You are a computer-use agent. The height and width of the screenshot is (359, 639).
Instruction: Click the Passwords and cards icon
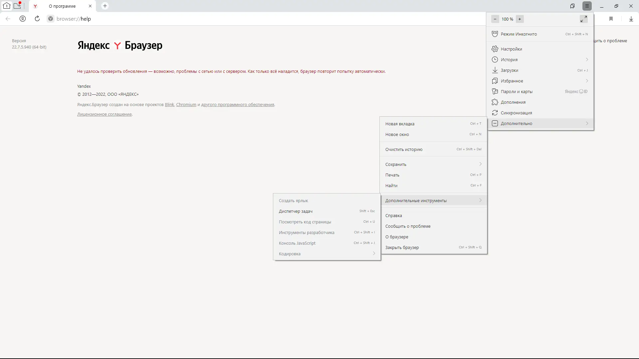tap(495, 91)
